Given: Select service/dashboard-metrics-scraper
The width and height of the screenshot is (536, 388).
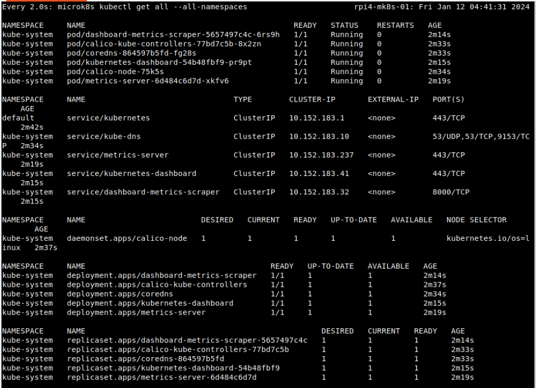Looking at the screenshot, I should point(143,192).
